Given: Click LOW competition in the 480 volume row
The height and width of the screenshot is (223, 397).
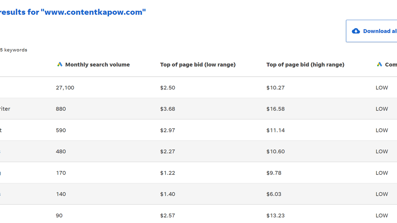Looking at the screenshot, I should (x=381, y=151).
